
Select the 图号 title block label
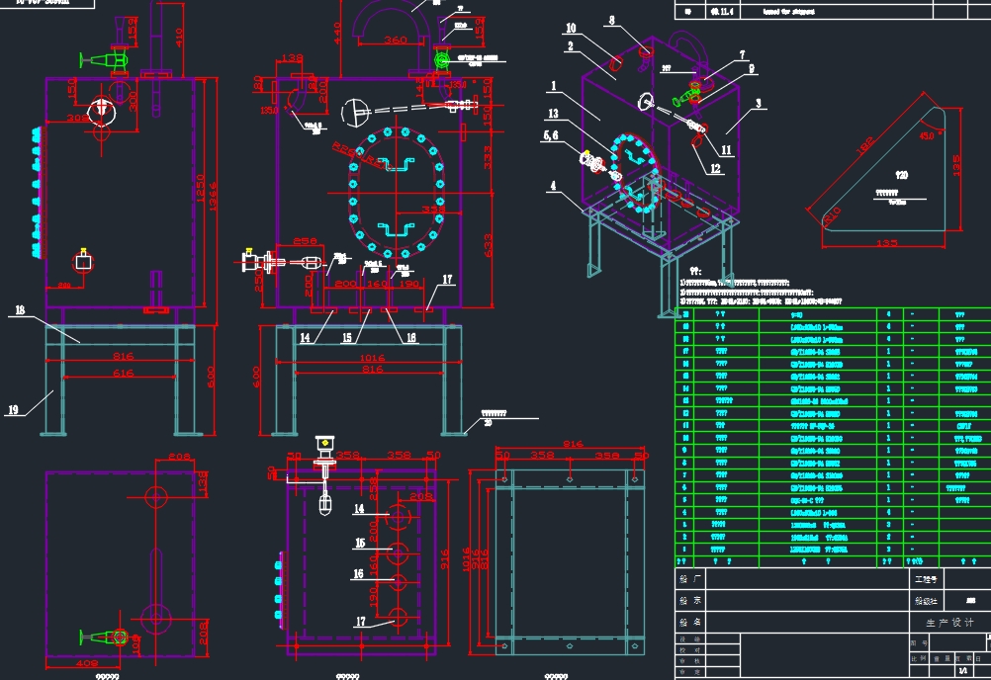[919, 642]
